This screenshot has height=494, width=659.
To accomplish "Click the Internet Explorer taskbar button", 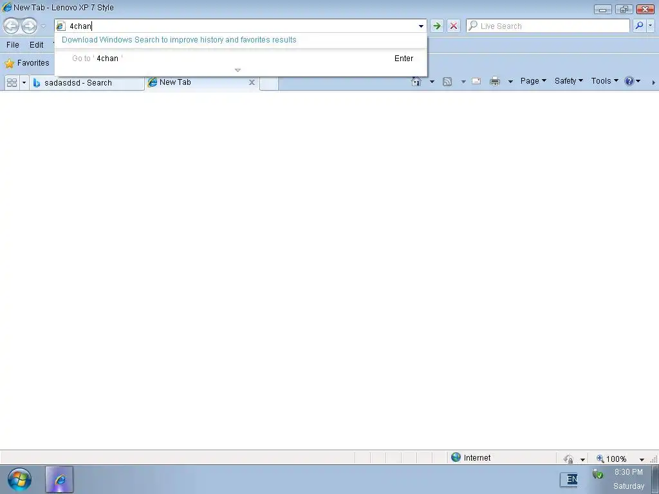I will 59,479.
